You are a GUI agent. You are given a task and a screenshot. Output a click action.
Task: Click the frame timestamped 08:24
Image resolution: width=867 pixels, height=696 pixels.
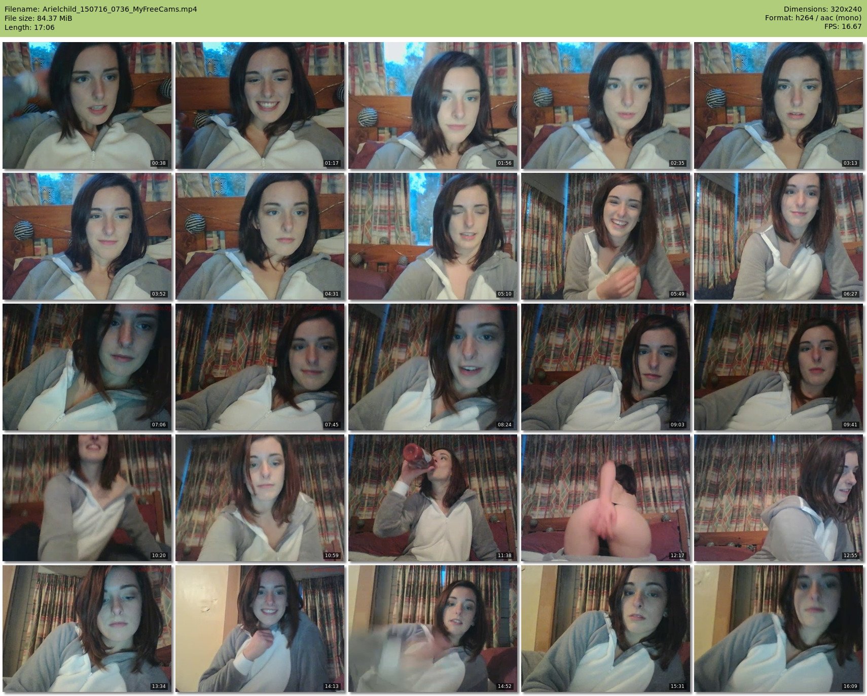click(x=432, y=367)
